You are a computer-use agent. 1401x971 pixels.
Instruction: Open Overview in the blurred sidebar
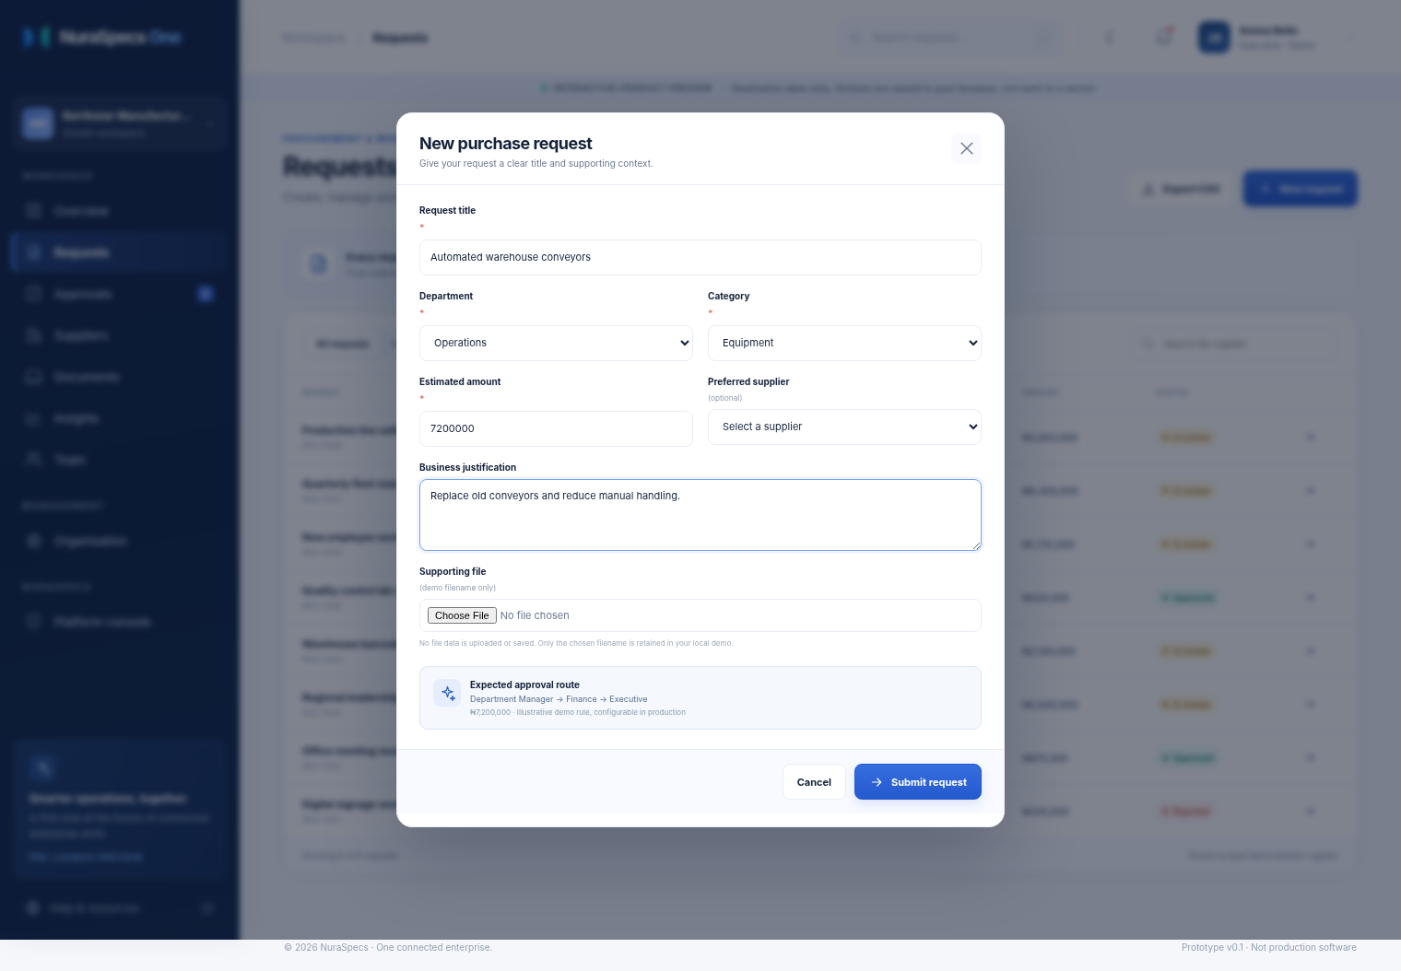(119, 211)
